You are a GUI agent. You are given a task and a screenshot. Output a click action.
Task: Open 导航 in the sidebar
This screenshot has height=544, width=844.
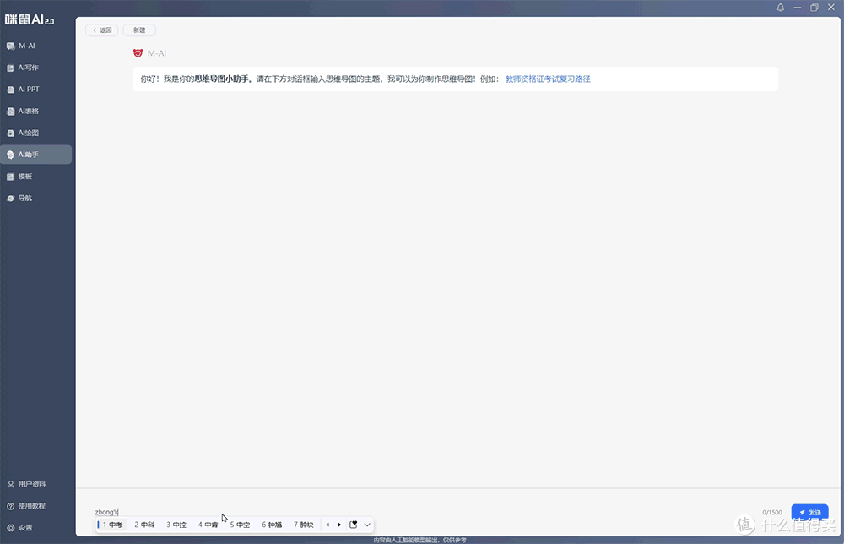[35, 199]
